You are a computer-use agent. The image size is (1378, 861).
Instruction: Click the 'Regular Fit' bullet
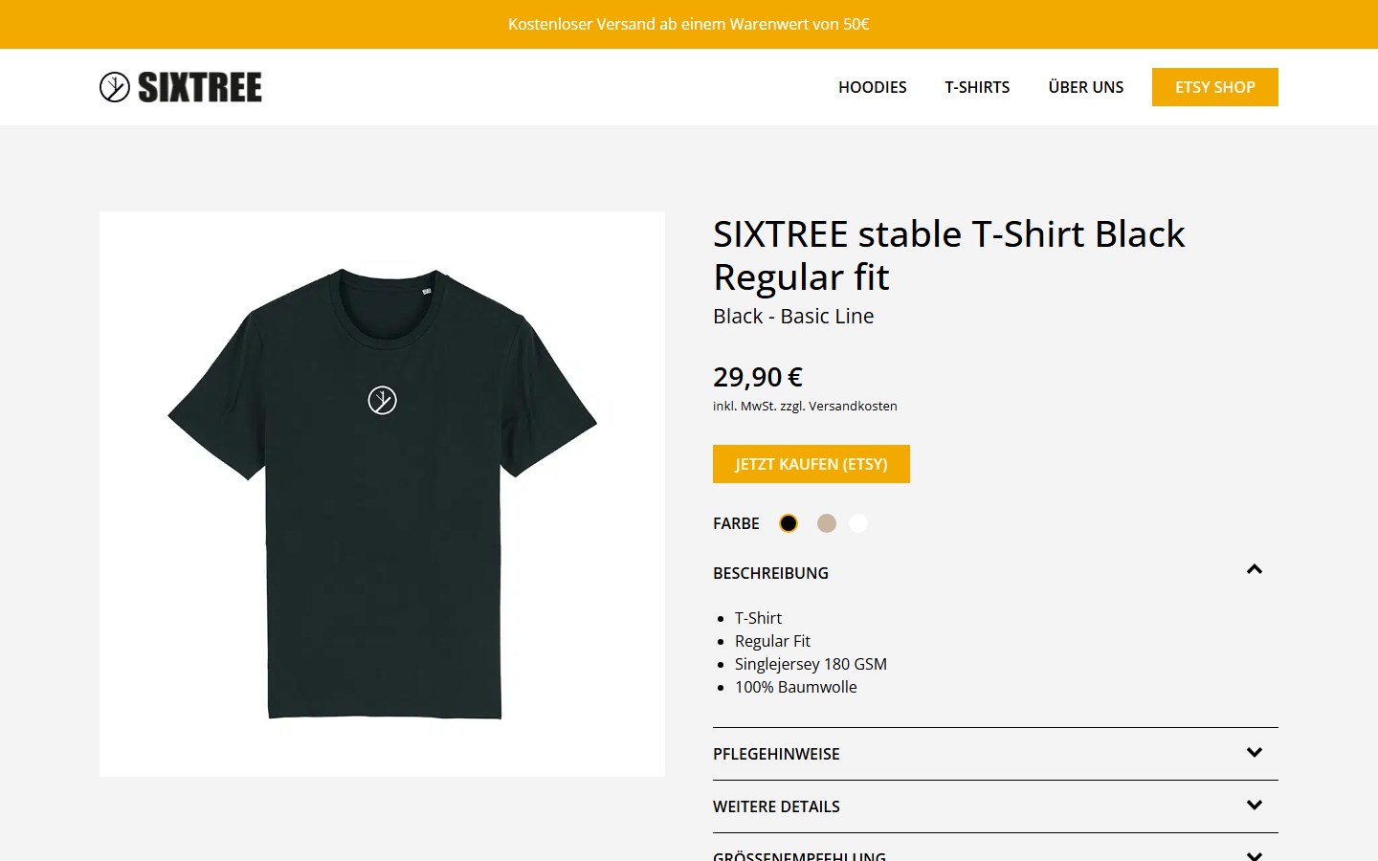coord(772,641)
